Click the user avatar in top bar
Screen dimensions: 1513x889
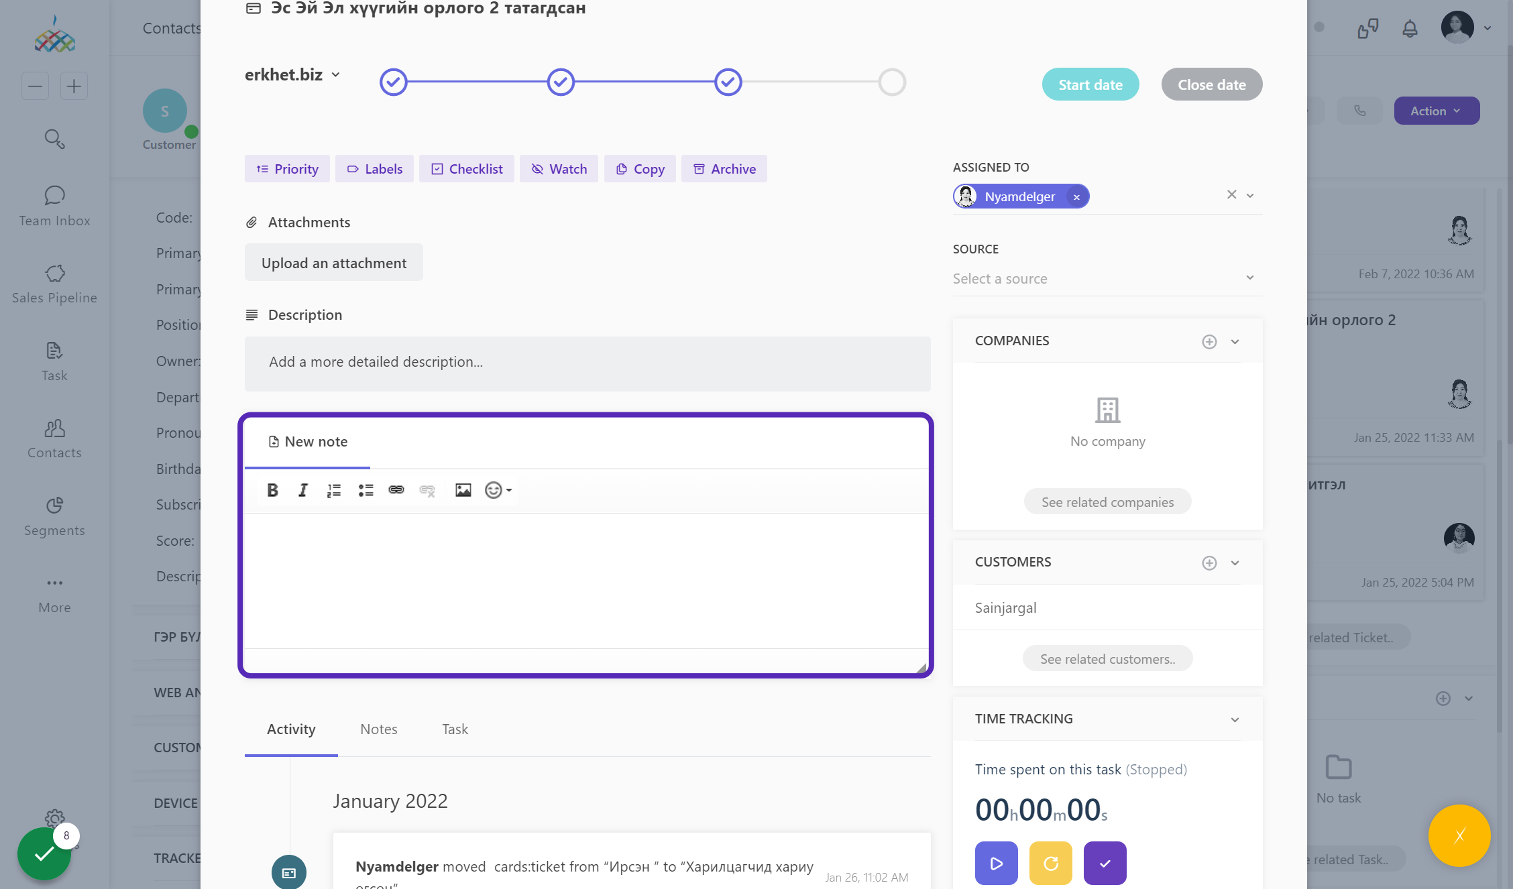pos(1457,27)
